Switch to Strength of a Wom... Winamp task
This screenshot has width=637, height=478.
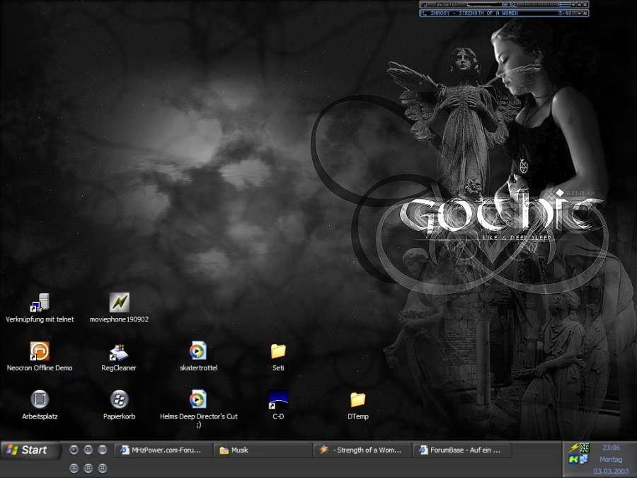pos(362,450)
